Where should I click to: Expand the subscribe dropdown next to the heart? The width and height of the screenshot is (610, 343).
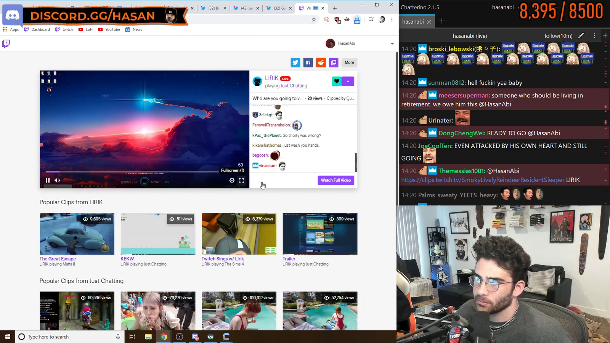348,81
